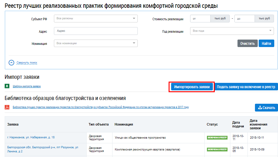The image size is (278, 157).
Task: Click status badge in the Белгородская row
Action: tap(217, 150)
